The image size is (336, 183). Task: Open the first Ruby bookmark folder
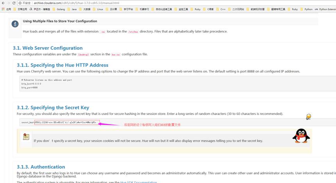pyautogui.click(x=196, y=9)
